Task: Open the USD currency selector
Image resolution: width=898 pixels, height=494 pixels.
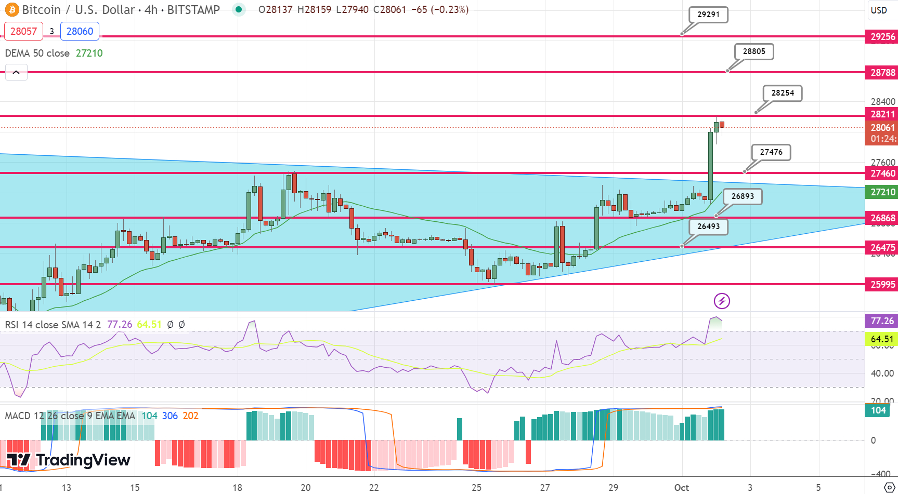Action: tap(879, 10)
